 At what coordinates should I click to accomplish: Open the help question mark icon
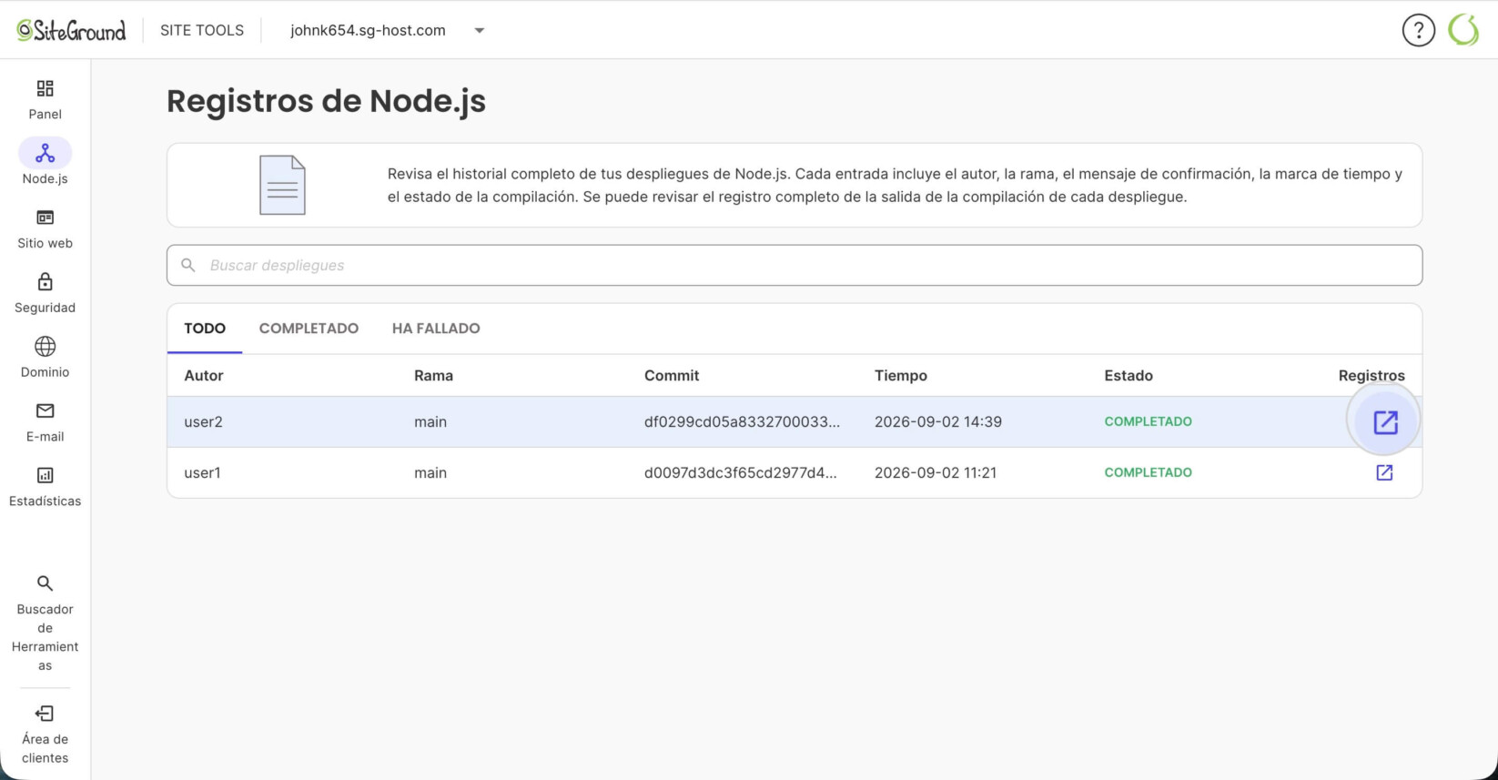coord(1418,30)
